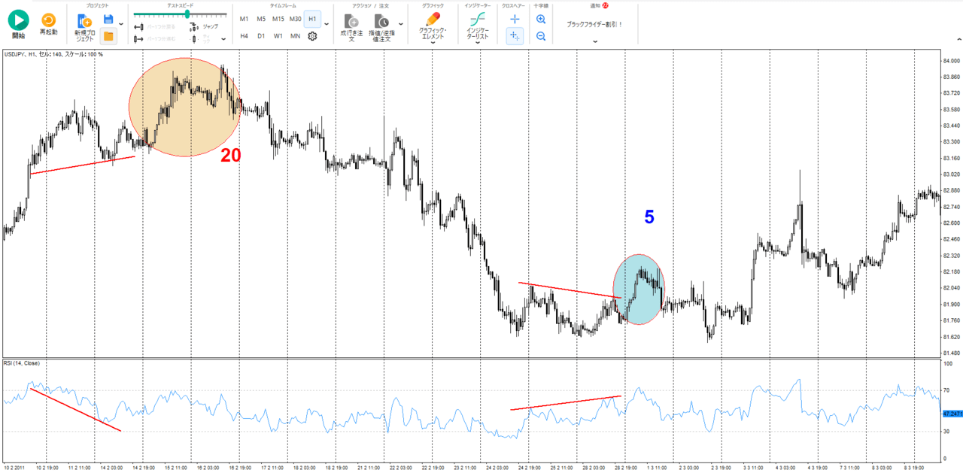Select the H1 timeframe toggle
This screenshot has height=473, width=963.
[x=312, y=19]
